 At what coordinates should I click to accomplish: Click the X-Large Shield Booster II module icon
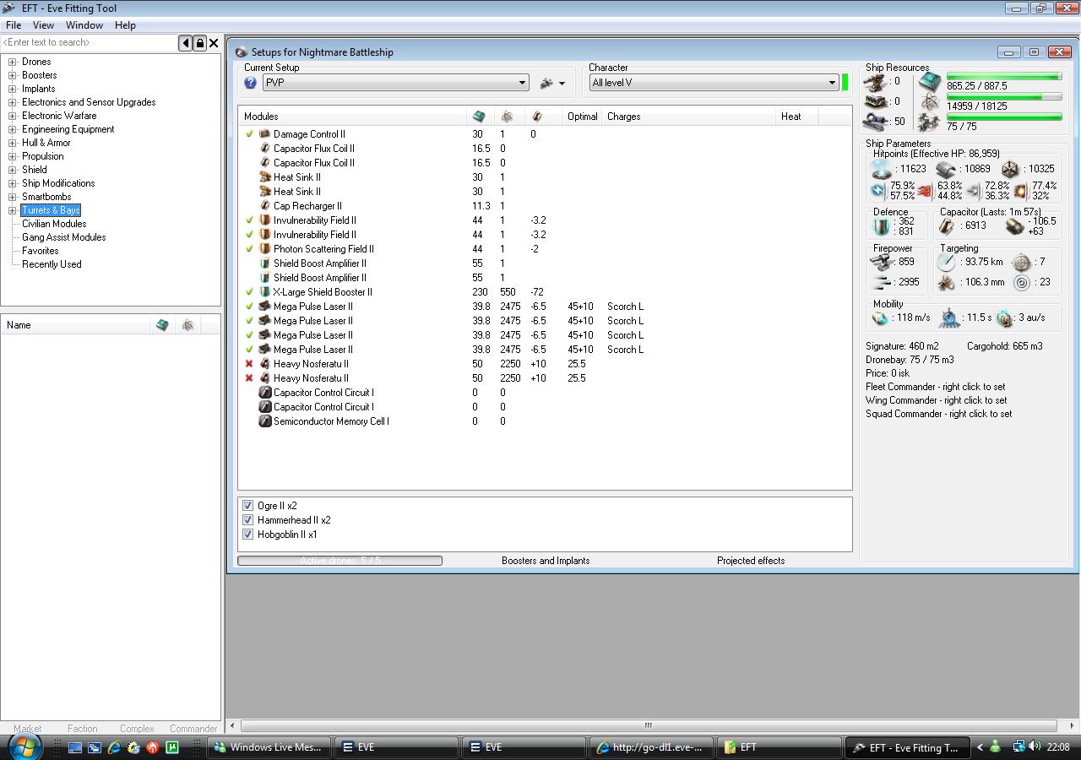click(x=264, y=292)
